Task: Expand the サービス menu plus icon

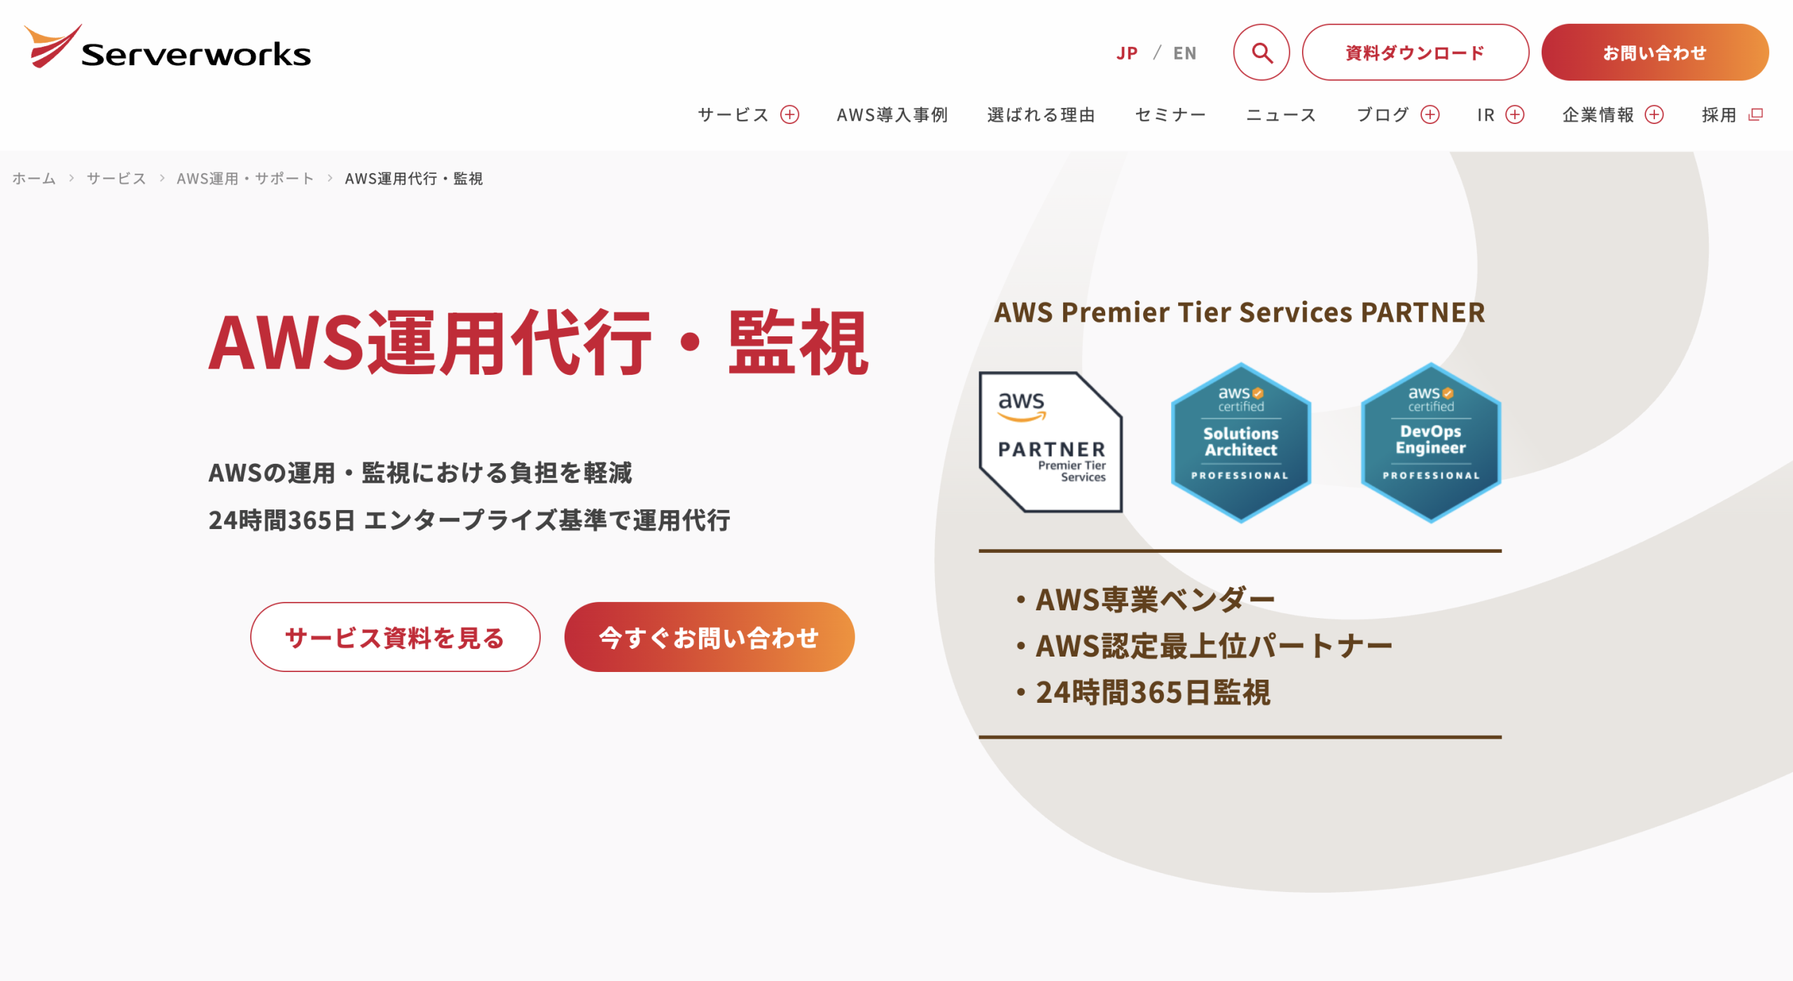Action: click(x=790, y=114)
